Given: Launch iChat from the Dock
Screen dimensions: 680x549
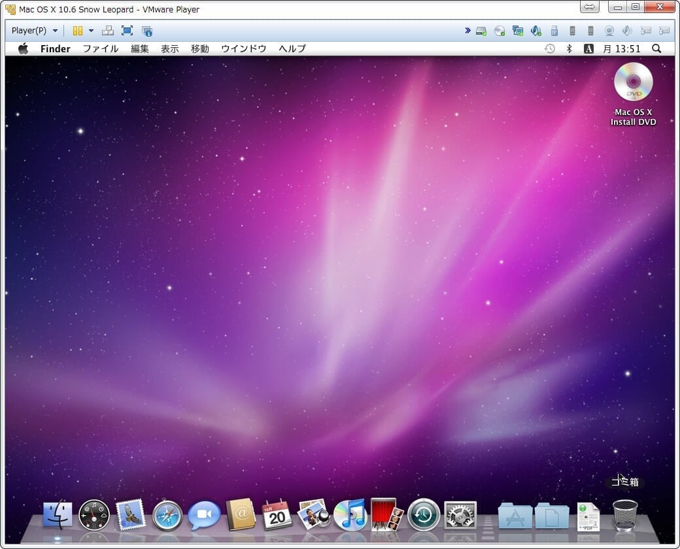Looking at the screenshot, I should pyautogui.click(x=204, y=516).
